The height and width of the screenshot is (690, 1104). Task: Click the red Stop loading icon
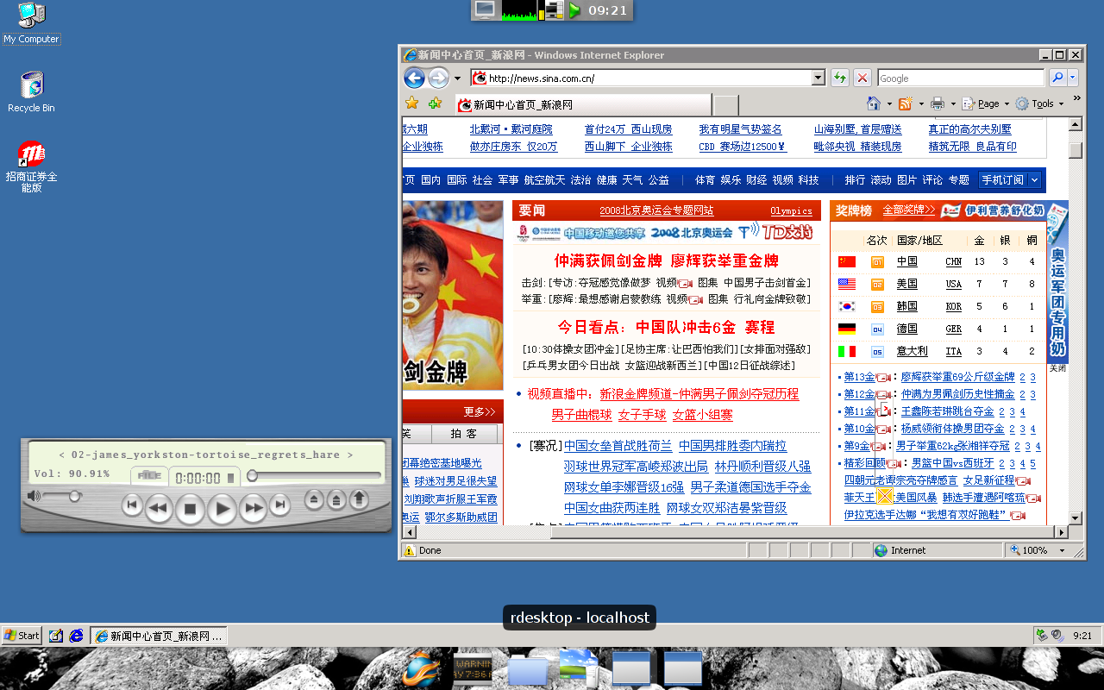[862, 78]
